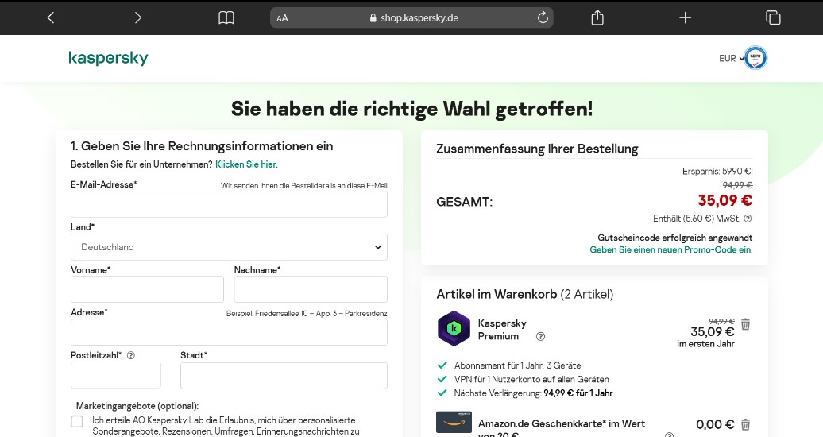823x437 pixels.
Task: Focus the Postleitzahl input field
Action: click(x=116, y=375)
